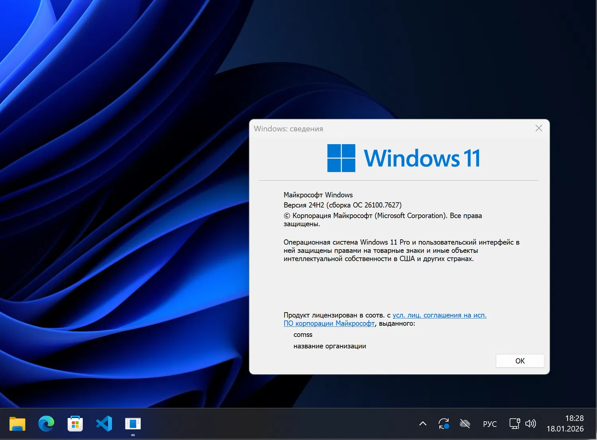The height and width of the screenshot is (440, 597).
Task: Click the paused OneDrive cloud tray icon
Action: (x=465, y=424)
